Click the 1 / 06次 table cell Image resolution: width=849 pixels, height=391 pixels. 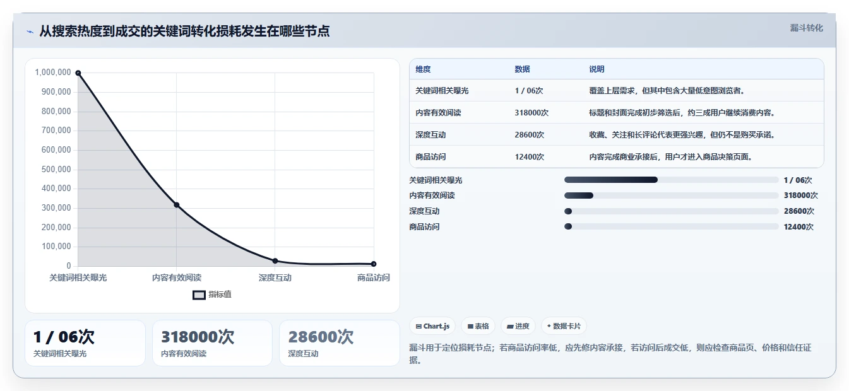click(x=528, y=91)
